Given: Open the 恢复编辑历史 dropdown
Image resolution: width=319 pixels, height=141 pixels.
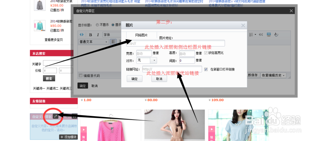Looking at the screenshot, I should (x=273, y=75).
